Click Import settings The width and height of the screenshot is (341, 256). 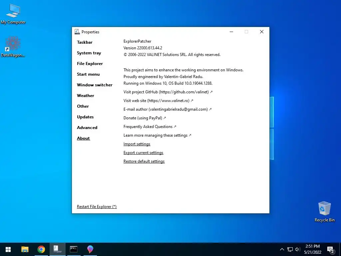coord(137,144)
